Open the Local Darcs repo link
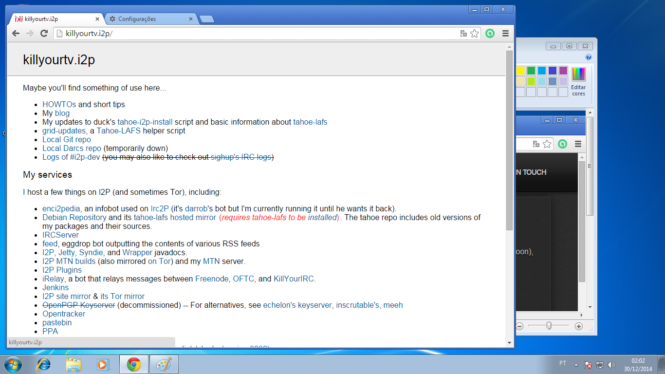Image resolution: width=665 pixels, height=374 pixels. pos(72,148)
